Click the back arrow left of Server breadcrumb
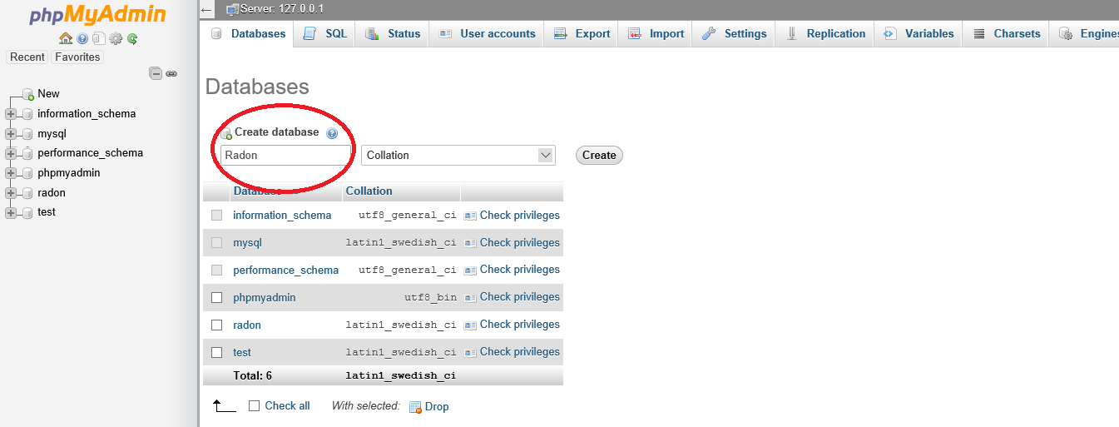This screenshot has height=427, width=1119. coord(206,9)
